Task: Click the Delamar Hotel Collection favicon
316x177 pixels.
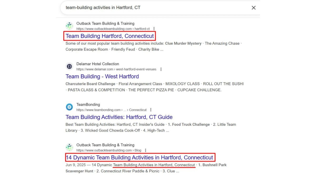Action: point(69,67)
